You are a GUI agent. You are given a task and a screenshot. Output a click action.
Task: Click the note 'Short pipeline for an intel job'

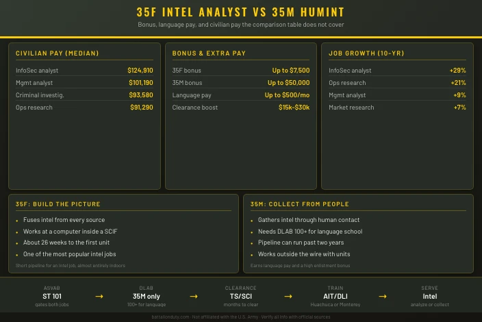[x=71, y=265]
